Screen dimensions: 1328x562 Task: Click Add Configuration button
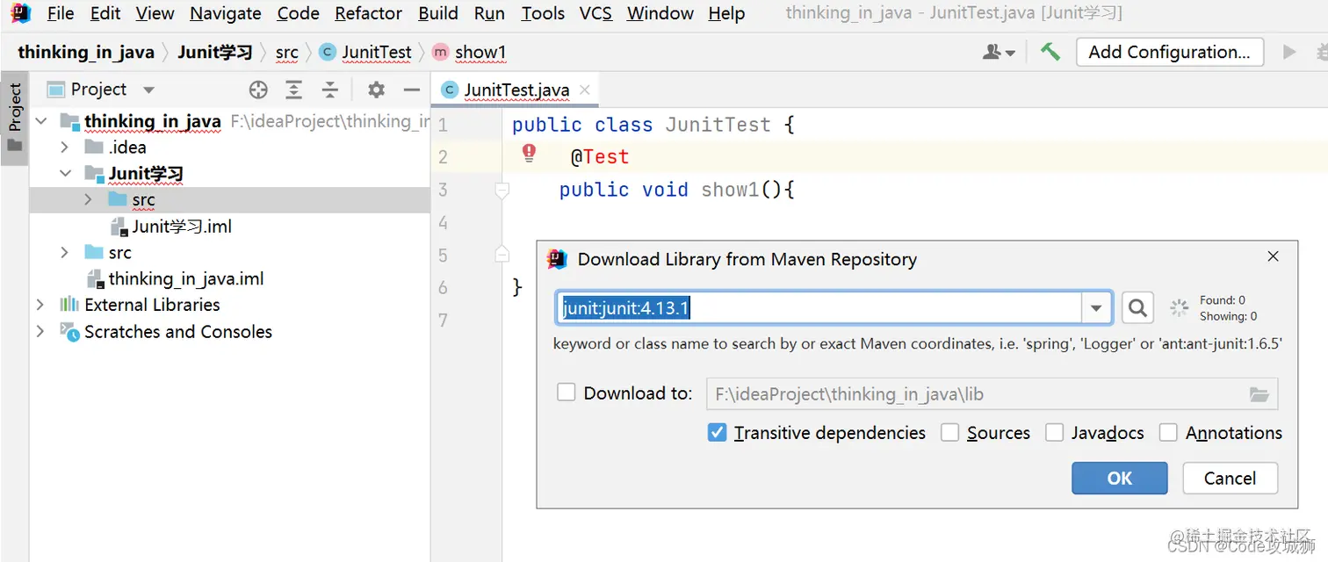(x=1170, y=52)
